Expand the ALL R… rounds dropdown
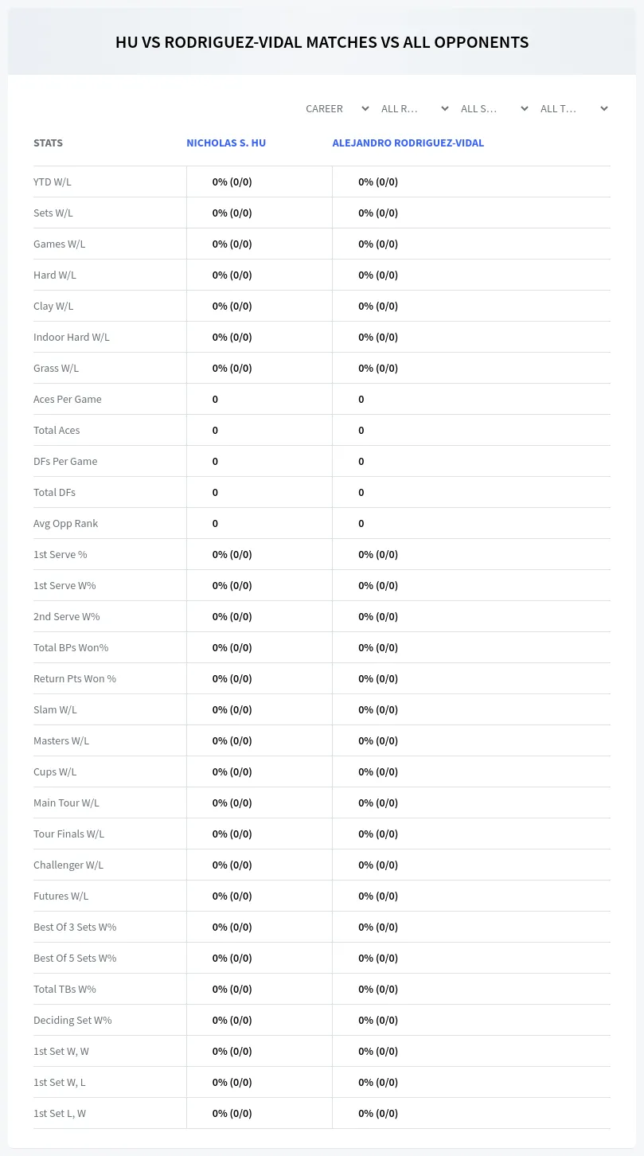 click(x=414, y=108)
